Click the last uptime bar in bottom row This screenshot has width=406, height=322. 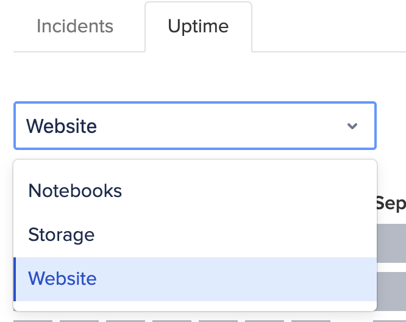pyautogui.click(x=390, y=320)
